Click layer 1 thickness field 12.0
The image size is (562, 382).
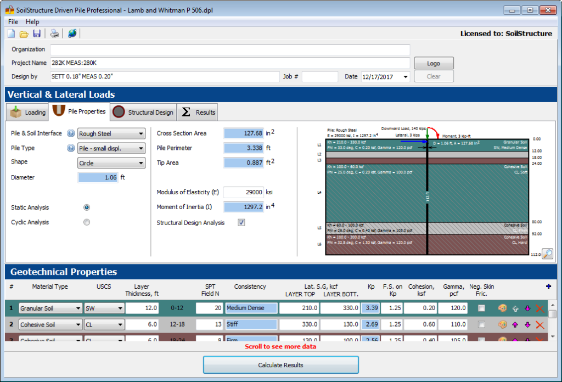coord(142,308)
